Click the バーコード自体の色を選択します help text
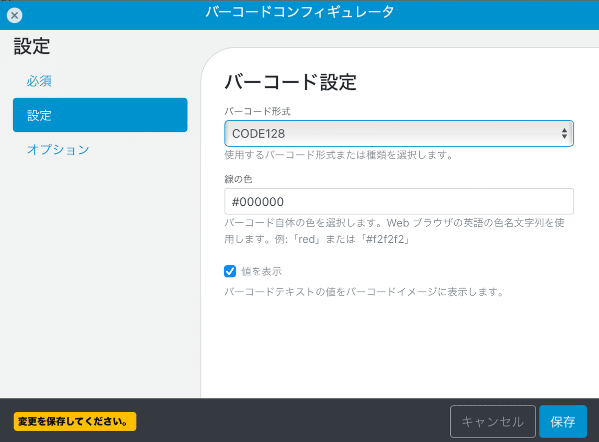The height and width of the screenshot is (442, 599). point(395,231)
